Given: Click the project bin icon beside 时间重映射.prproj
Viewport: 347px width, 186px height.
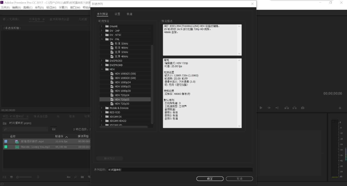Looking at the screenshot, I should point(5,123).
